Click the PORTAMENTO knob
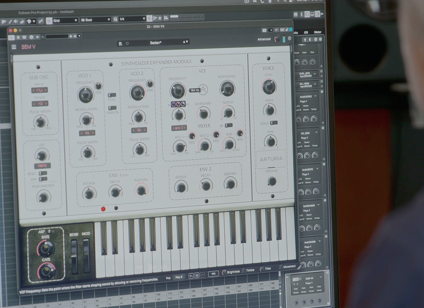Image resolution: width=424 pixels, height=308 pixels. pos(43,197)
